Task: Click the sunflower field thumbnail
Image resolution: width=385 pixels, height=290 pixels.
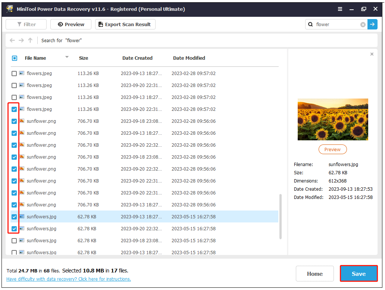Action: point(333,119)
